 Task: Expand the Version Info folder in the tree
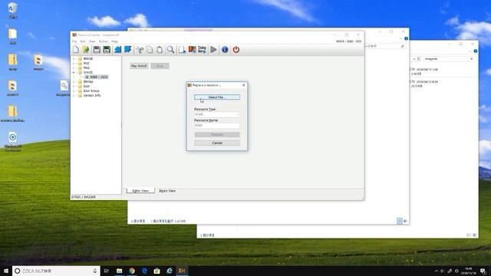74,95
